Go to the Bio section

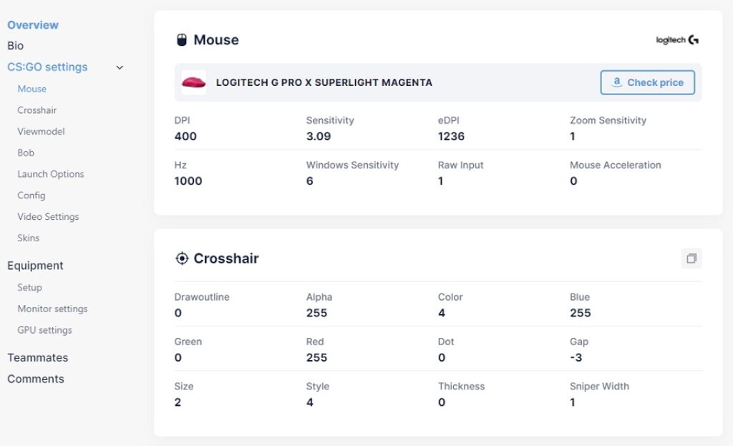(16, 46)
